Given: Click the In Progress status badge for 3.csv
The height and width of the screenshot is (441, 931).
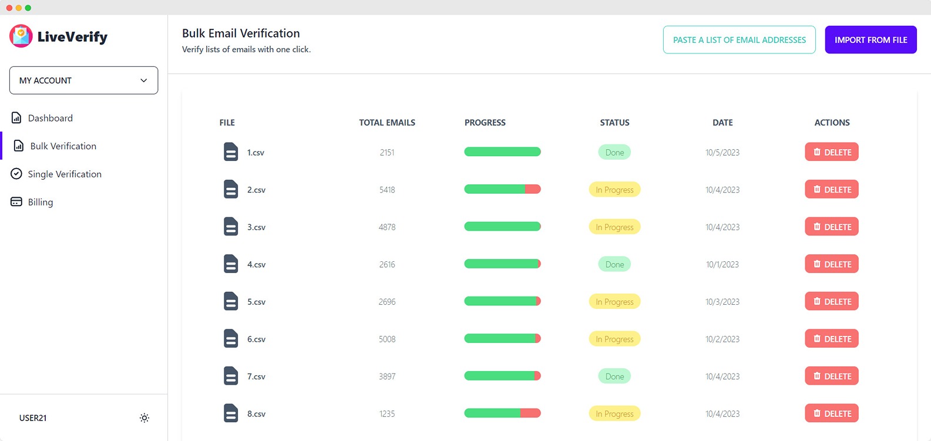Looking at the screenshot, I should pyautogui.click(x=614, y=227).
